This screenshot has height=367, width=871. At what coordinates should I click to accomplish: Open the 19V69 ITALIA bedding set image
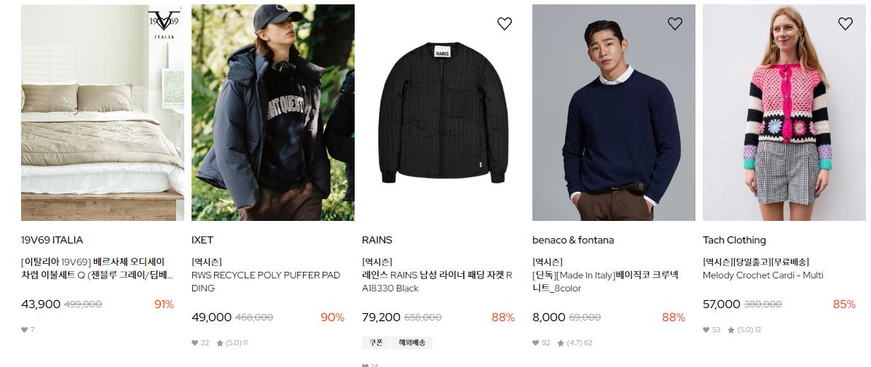click(x=103, y=113)
